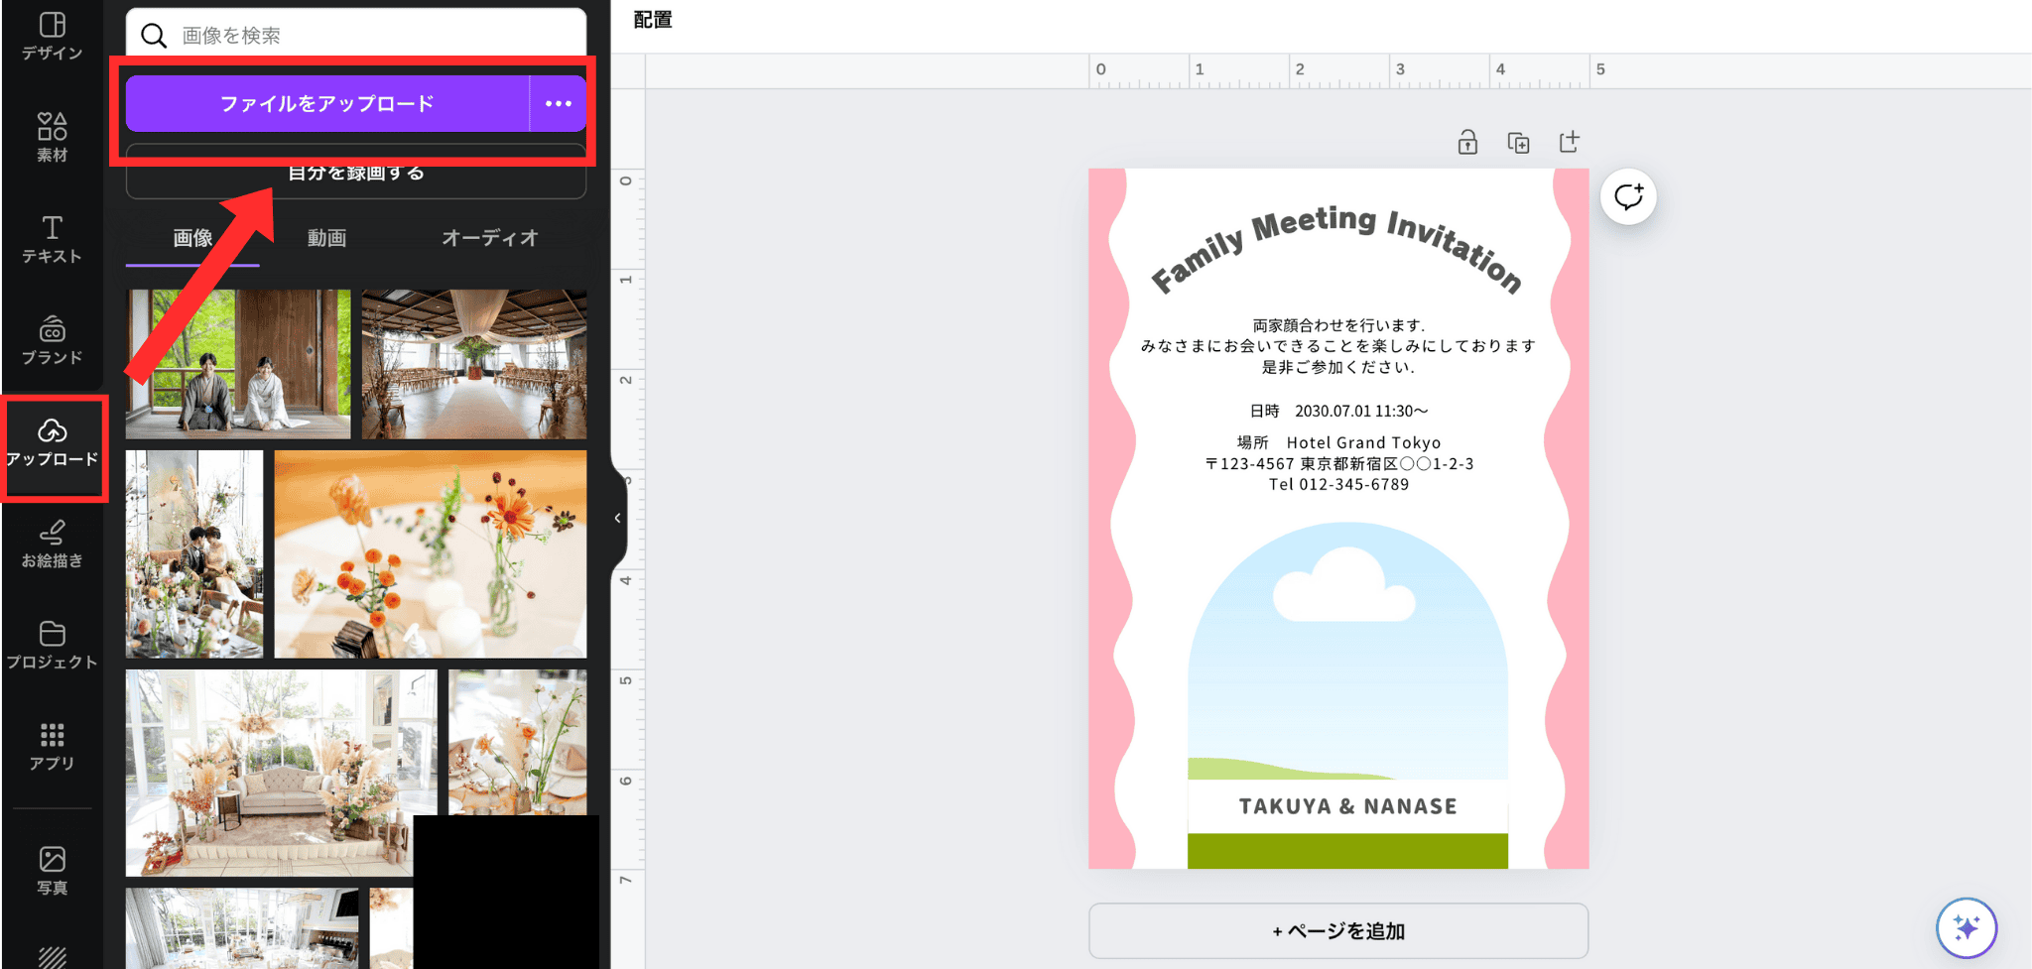Open the 素材 elements panel

point(52,137)
